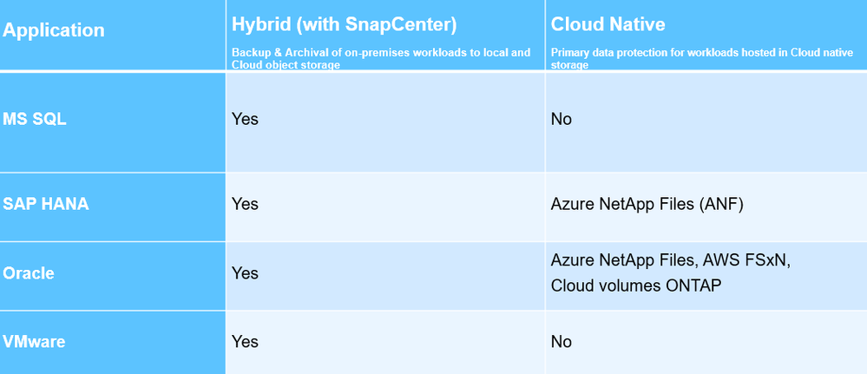Click Yes in the SAP HANA row
This screenshot has width=867, height=374.
(245, 204)
